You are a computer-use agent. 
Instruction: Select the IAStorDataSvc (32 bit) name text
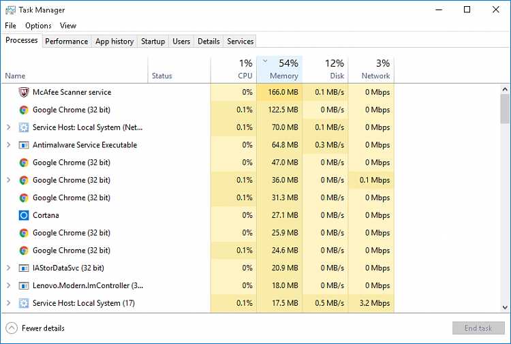pos(68,268)
